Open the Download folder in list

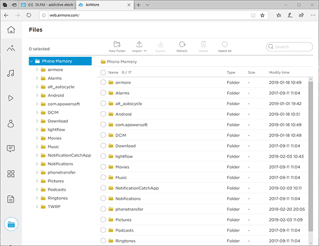(x=125, y=146)
